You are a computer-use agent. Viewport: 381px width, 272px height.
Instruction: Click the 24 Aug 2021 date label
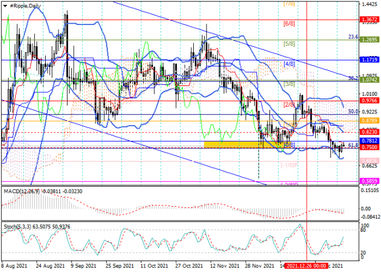[51, 266]
